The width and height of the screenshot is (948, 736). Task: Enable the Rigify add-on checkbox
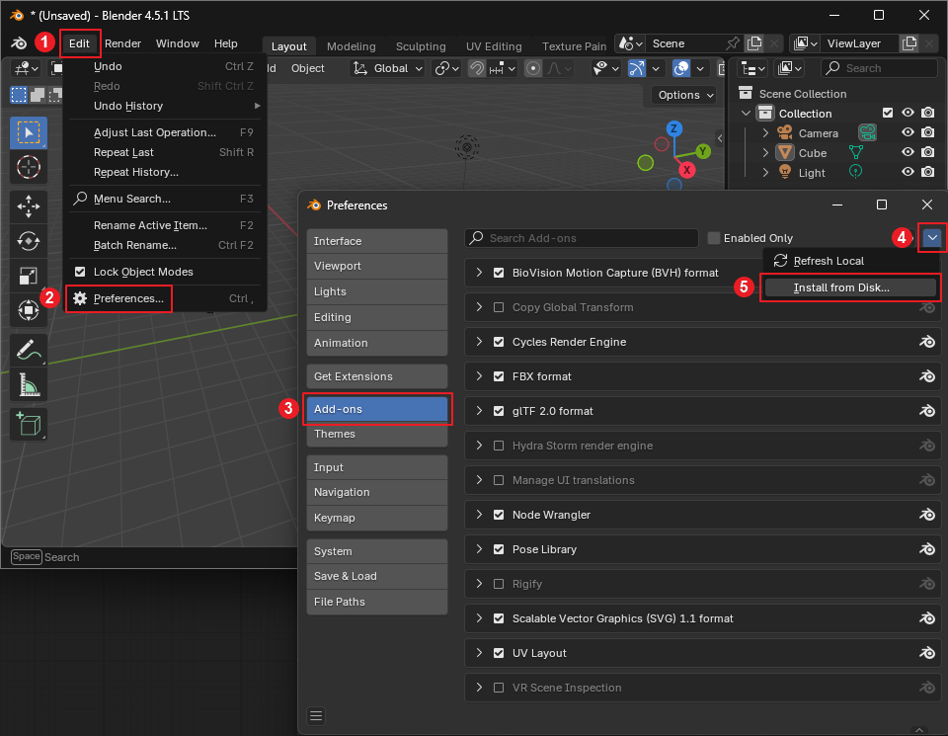(x=499, y=584)
